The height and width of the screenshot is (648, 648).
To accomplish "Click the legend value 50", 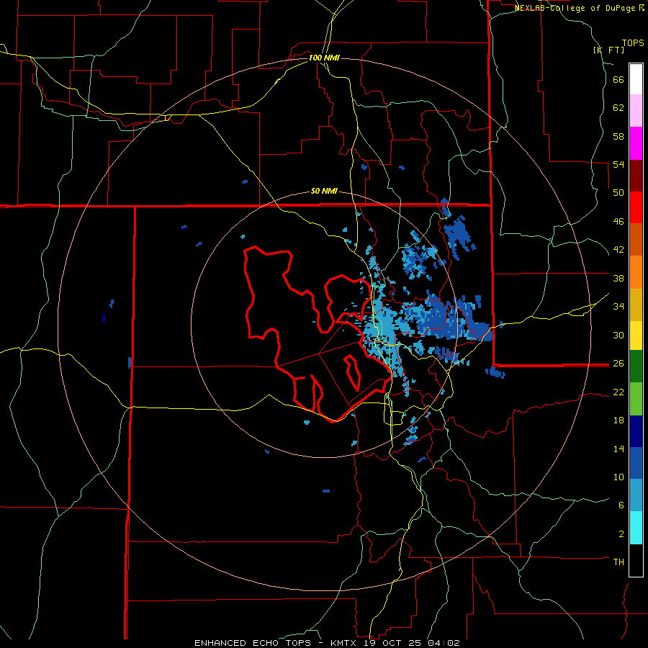I will click(x=618, y=193).
